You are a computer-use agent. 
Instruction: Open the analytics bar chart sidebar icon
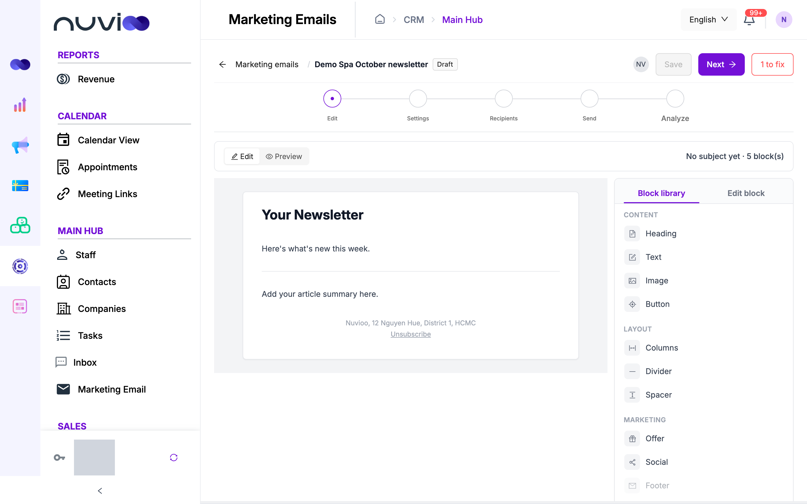pyautogui.click(x=20, y=105)
